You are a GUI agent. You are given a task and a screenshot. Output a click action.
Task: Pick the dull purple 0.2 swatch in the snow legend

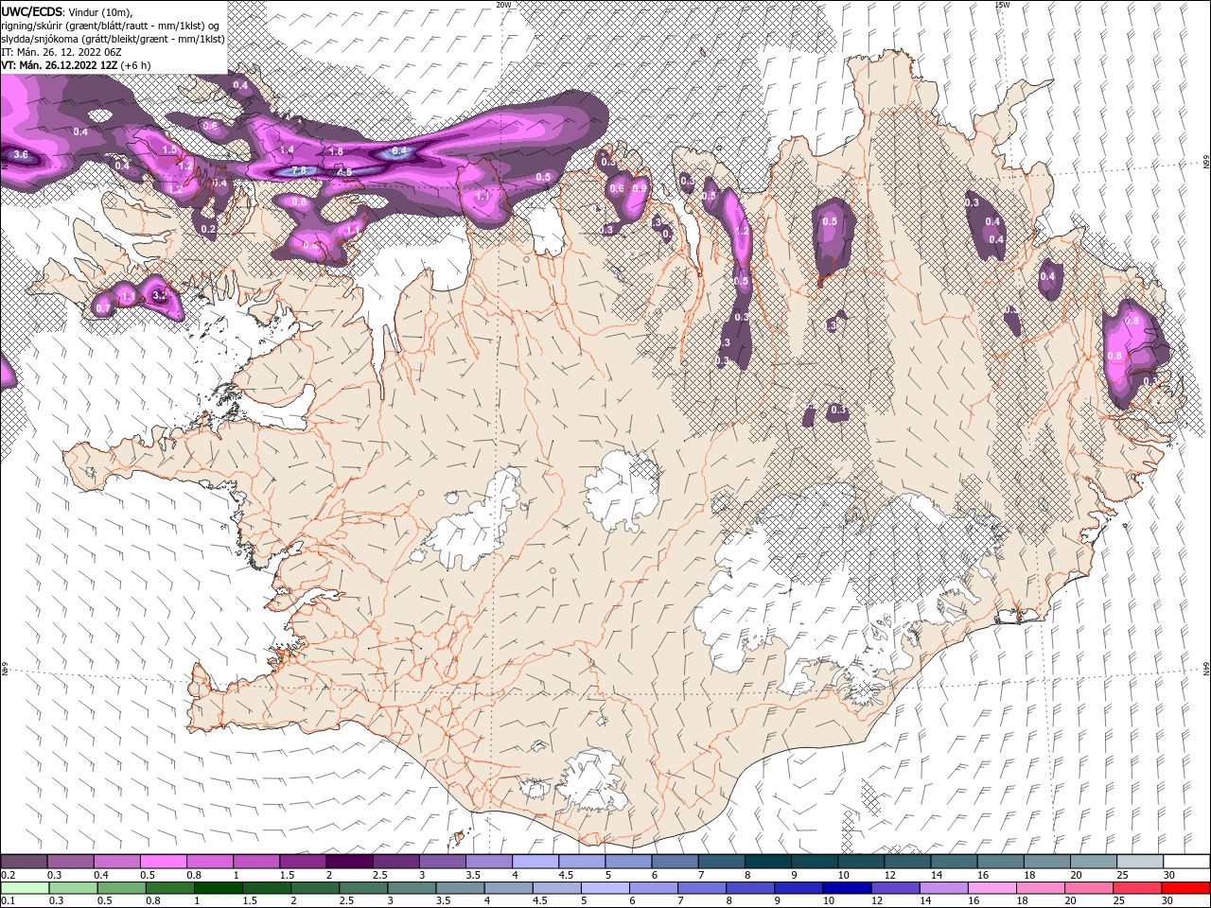[x=24, y=862]
